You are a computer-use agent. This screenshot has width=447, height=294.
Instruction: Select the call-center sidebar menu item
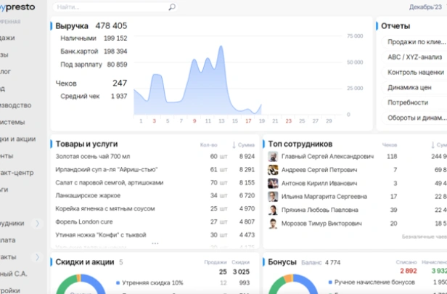tap(17, 172)
